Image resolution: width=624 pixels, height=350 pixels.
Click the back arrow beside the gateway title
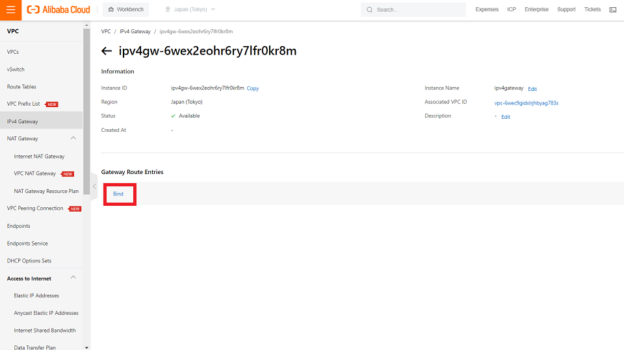pyautogui.click(x=107, y=51)
